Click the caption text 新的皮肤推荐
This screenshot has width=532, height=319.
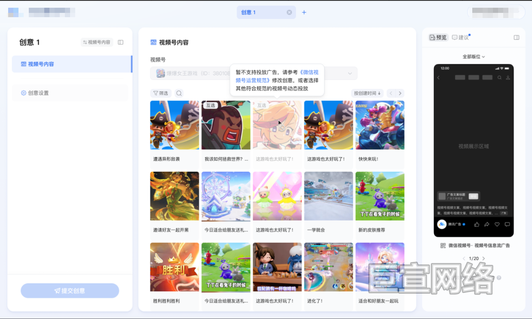click(x=372, y=230)
